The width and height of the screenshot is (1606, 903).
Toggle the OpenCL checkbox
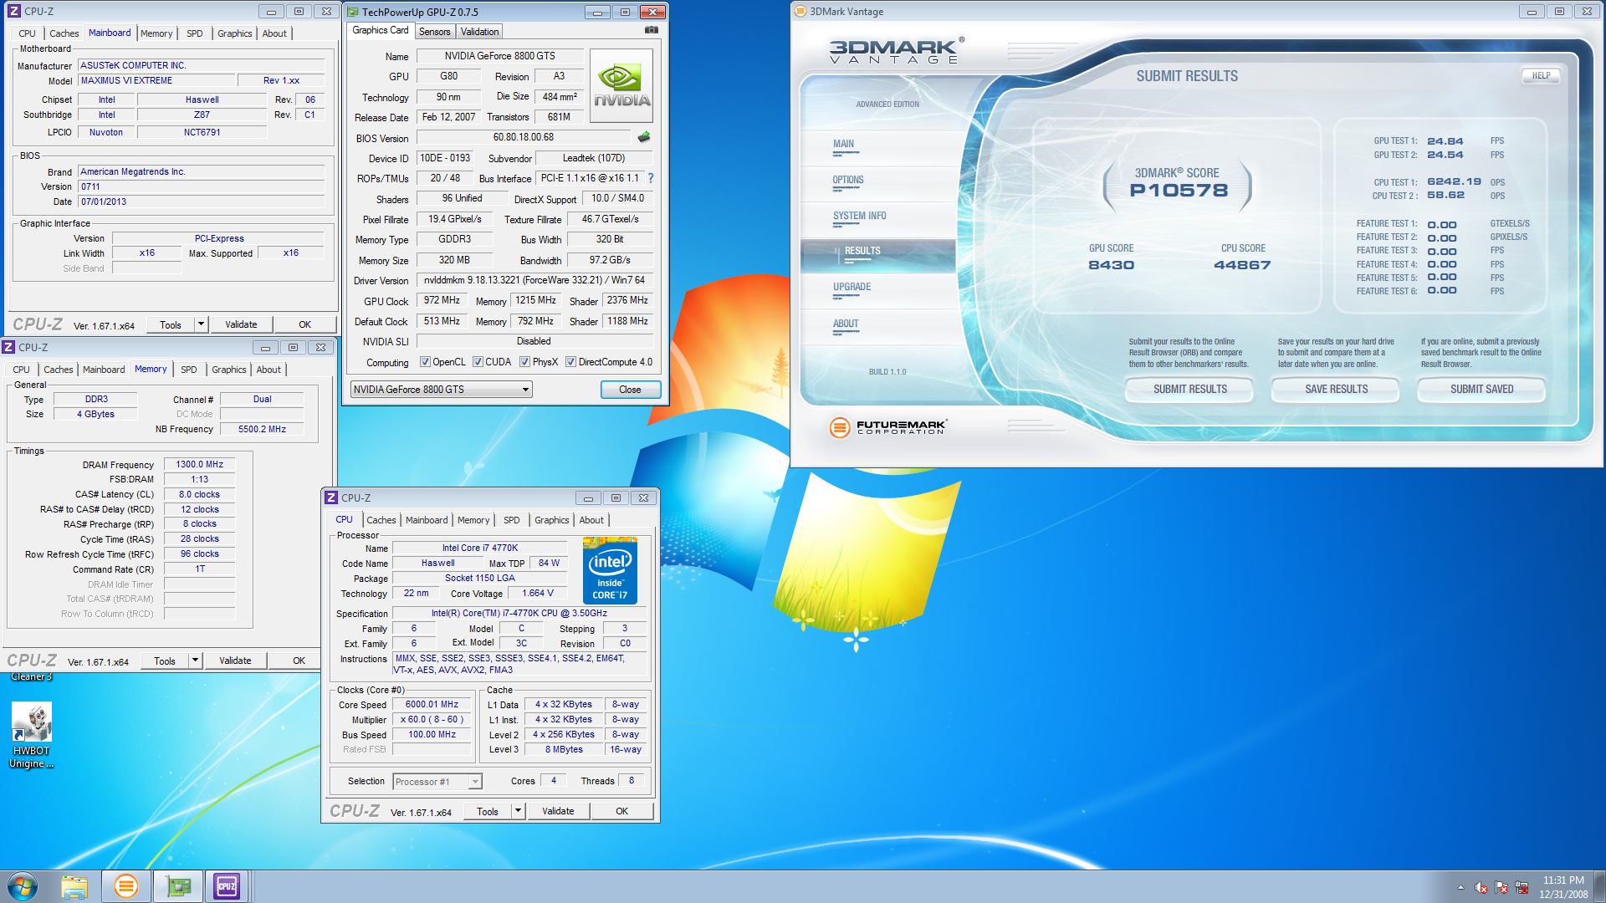click(x=425, y=362)
